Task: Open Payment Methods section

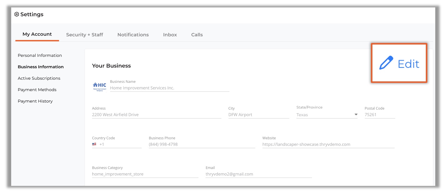Action: (x=37, y=90)
